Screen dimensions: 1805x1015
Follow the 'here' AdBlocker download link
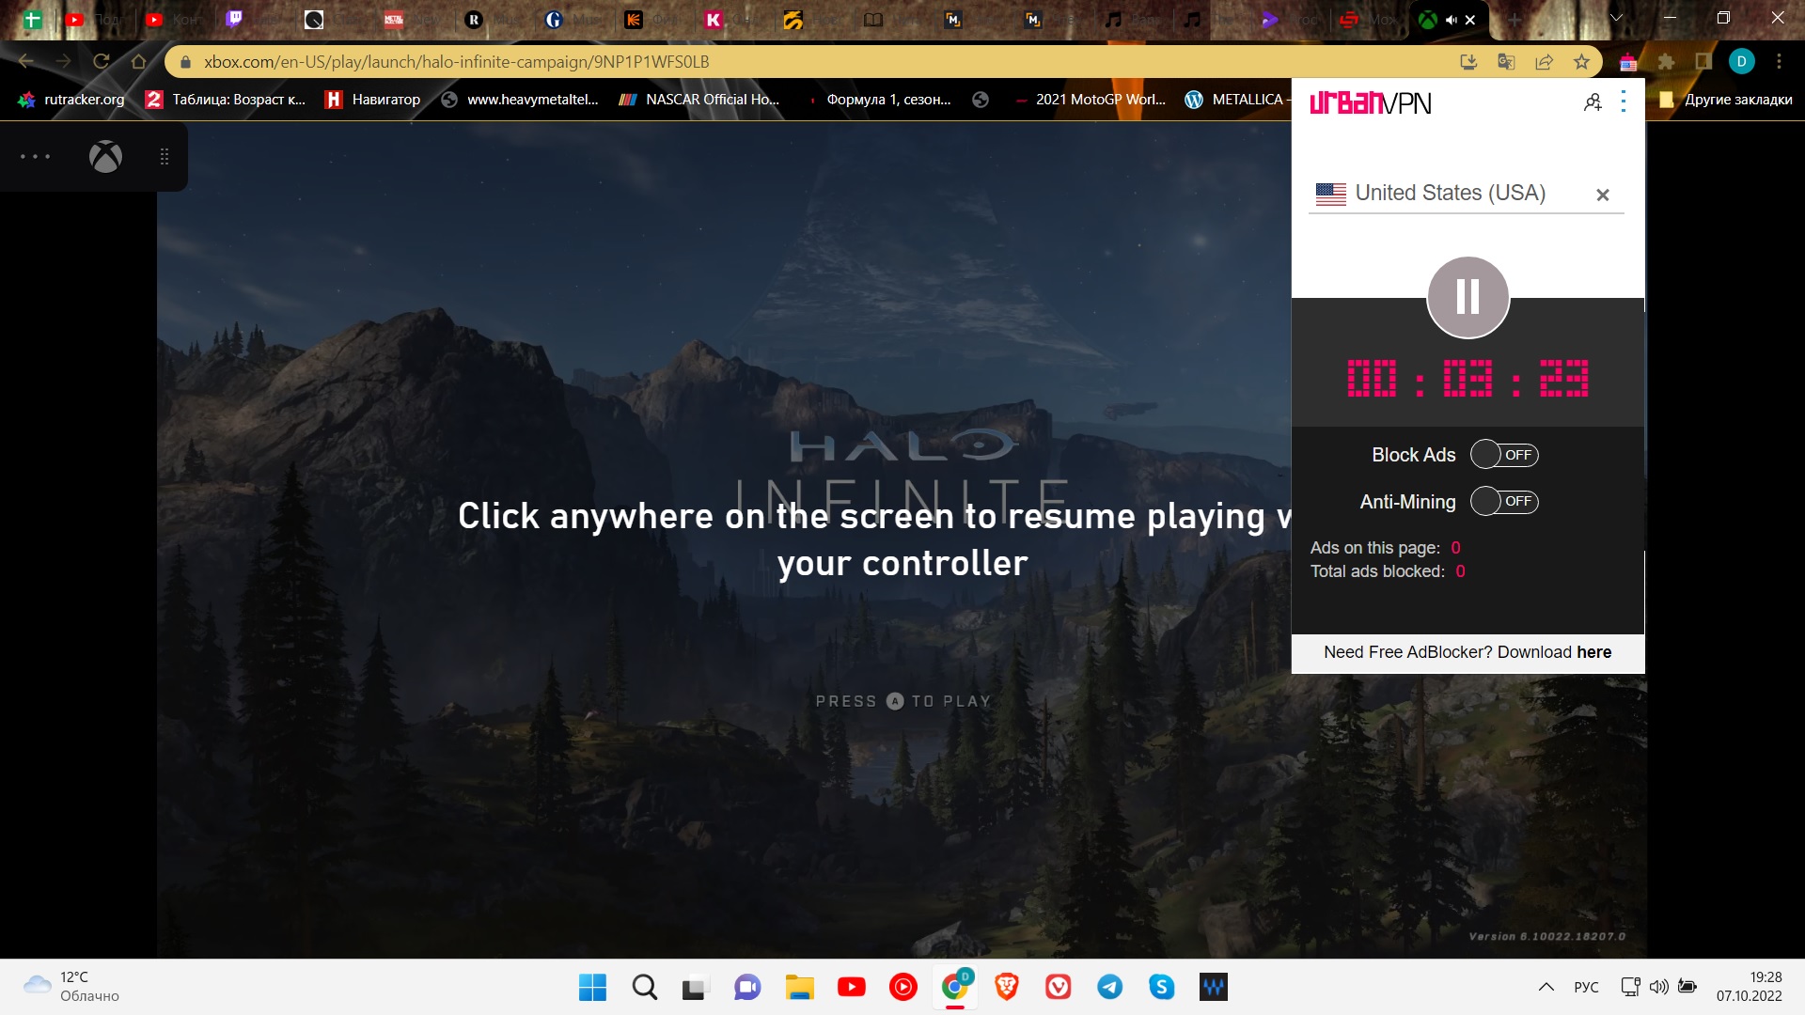pos(1593,652)
